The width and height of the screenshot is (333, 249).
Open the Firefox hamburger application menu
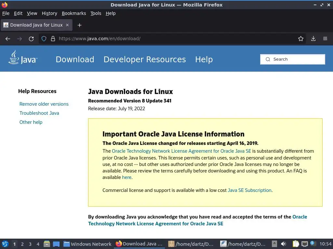(x=325, y=39)
